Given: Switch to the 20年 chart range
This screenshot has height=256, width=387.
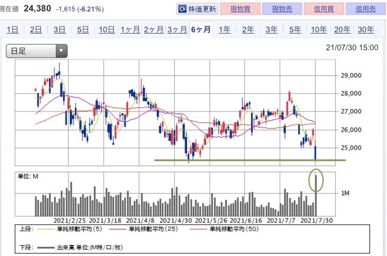Looking at the screenshot, I should (x=343, y=30).
